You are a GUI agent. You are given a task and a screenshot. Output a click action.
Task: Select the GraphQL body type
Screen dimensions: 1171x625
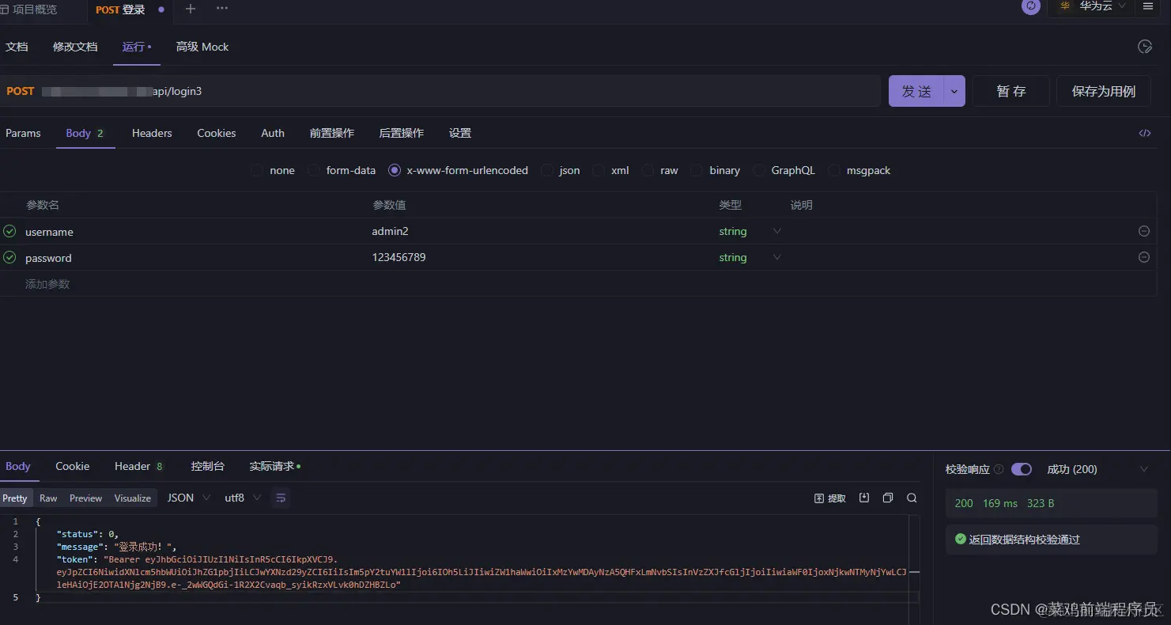(759, 170)
